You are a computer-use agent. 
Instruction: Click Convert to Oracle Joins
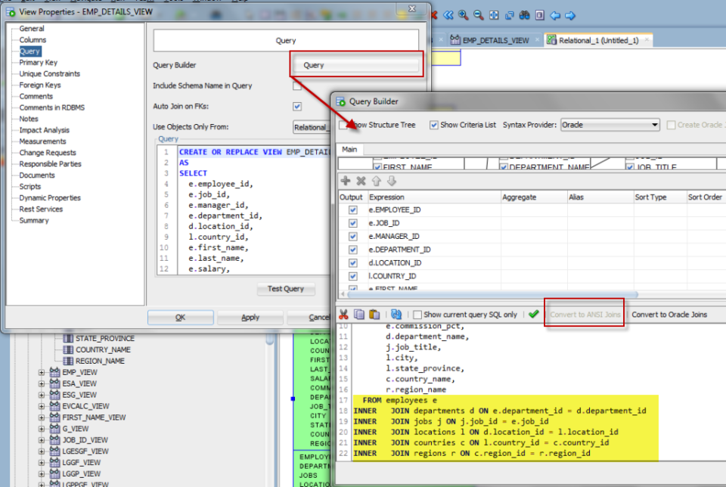(x=669, y=315)
